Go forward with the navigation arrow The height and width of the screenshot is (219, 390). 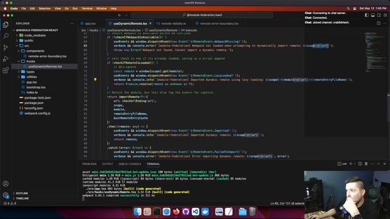coord(126,15)
